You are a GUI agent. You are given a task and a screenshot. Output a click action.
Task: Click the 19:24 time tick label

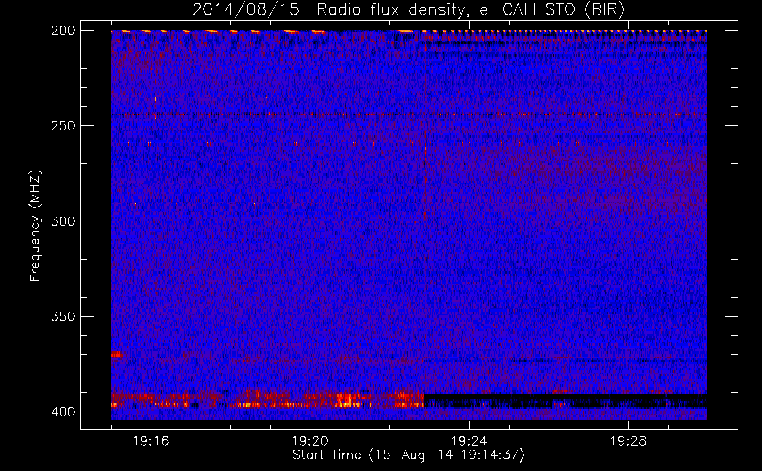[x=469, y=441]
